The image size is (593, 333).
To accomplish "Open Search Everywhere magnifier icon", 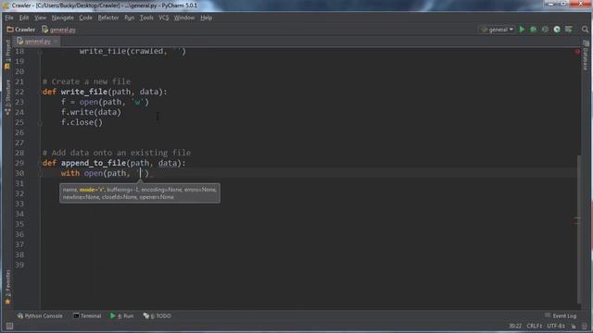I will 585,30.
